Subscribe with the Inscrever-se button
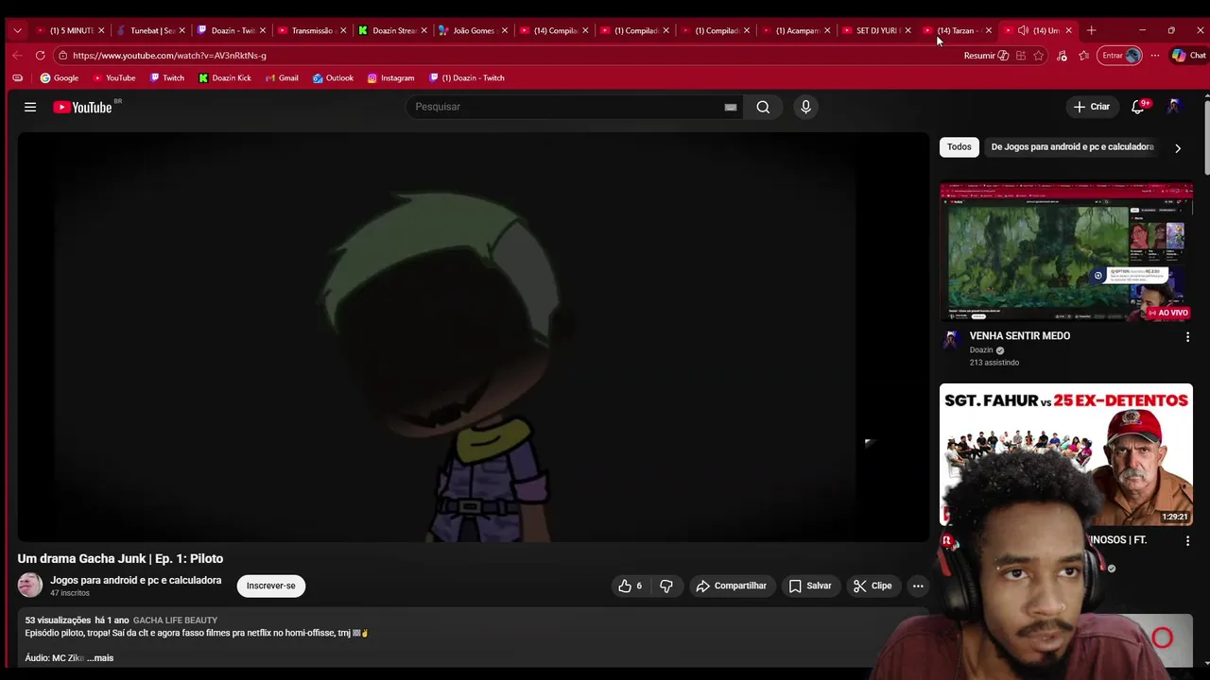The height and width of the screenshot is (680, 1210). click(271, 586)
